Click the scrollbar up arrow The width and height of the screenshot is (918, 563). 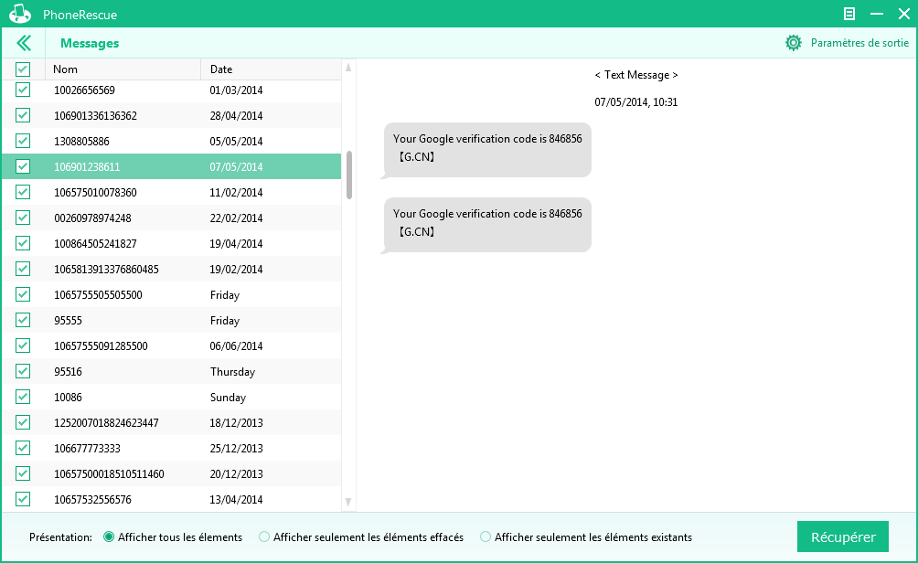pos(348,68)
